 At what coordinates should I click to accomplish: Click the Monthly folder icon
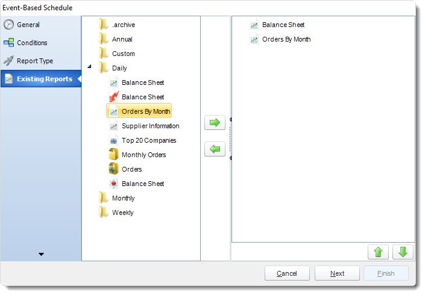[x=103, y=198]
